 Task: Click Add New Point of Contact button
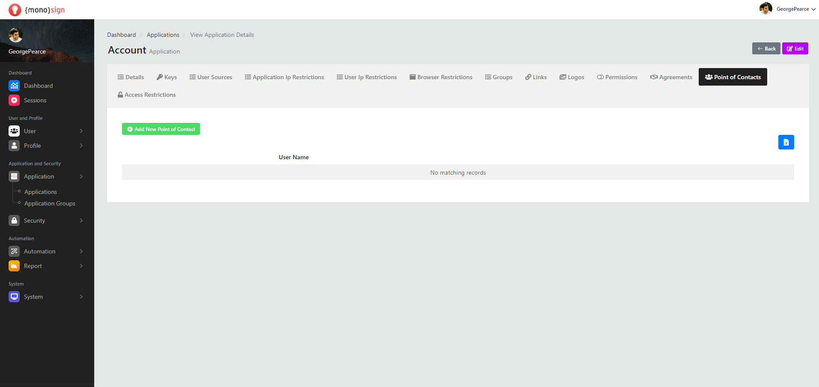161,129
